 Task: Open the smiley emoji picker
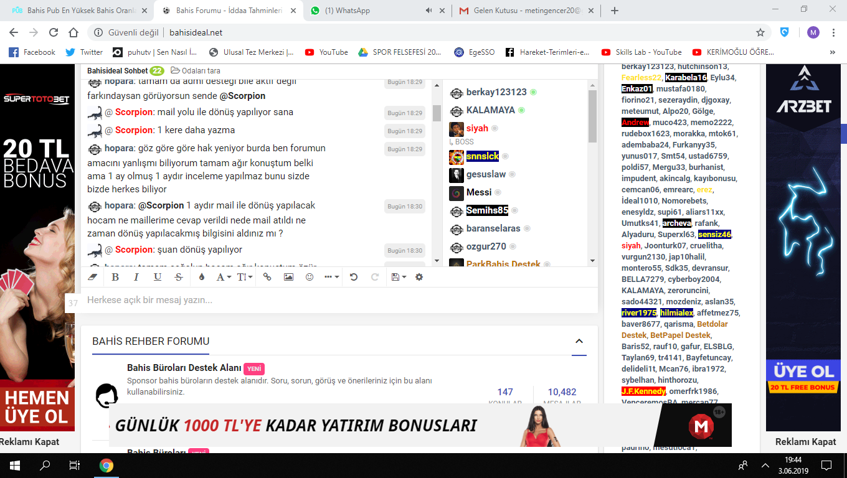[x=310, y=277]
